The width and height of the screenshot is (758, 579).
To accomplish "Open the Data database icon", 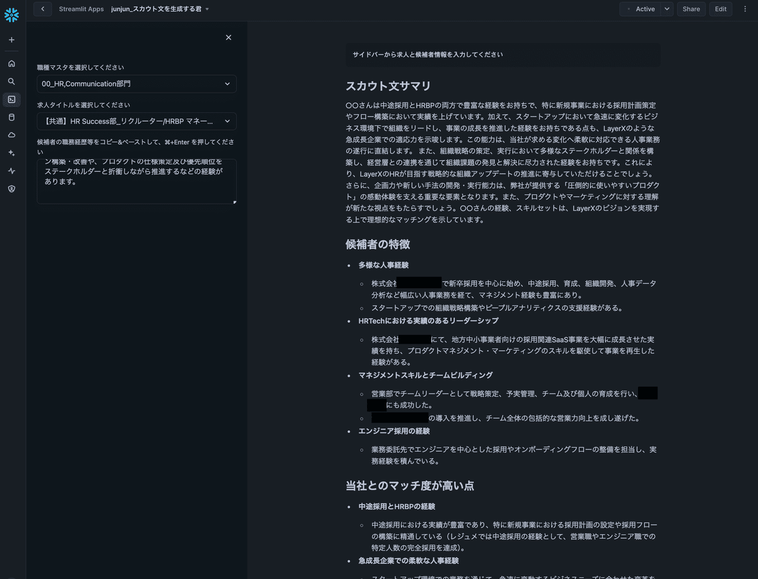I will [11, 117].
